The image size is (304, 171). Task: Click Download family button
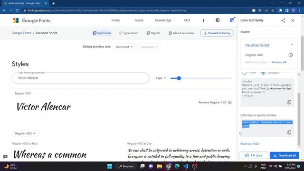tap(217, 33)
